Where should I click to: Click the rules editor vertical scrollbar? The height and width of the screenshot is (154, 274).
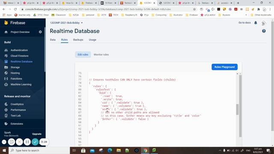tap(238, 110)
